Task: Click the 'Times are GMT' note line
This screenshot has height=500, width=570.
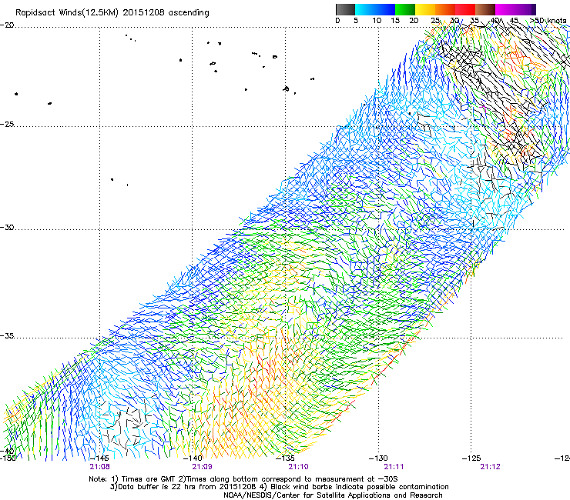Action: (x=243, y=479)
